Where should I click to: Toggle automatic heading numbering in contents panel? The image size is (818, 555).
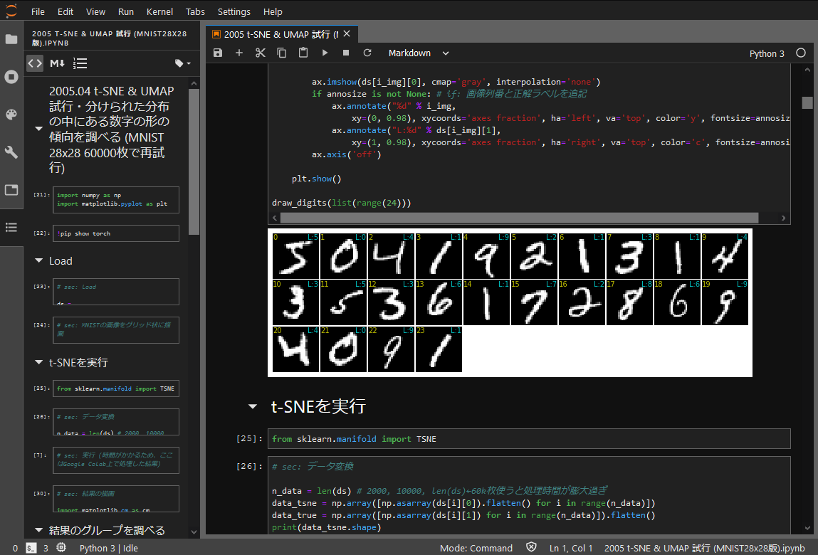tap(80, 63)
